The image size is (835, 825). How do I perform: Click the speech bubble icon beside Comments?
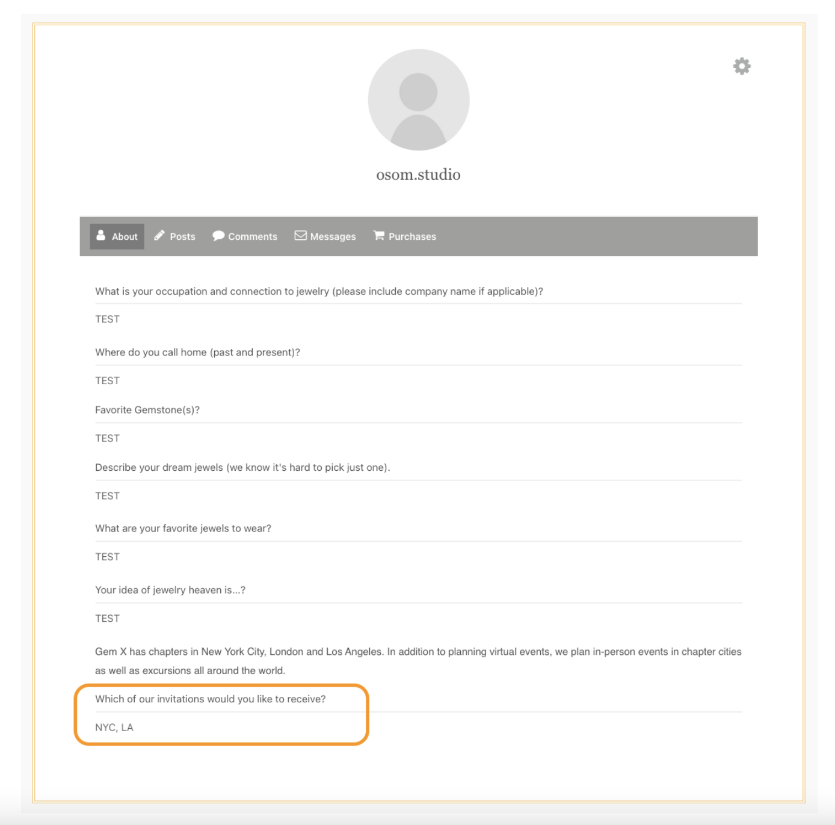[218, 236]
